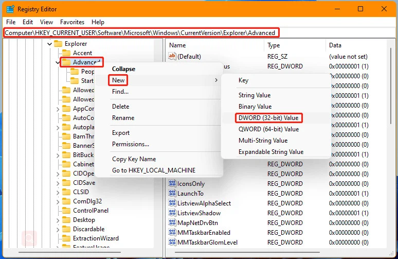Click Copy Key Name option
The height and width of the screenshot is (259, 398).
coord(134,159)
